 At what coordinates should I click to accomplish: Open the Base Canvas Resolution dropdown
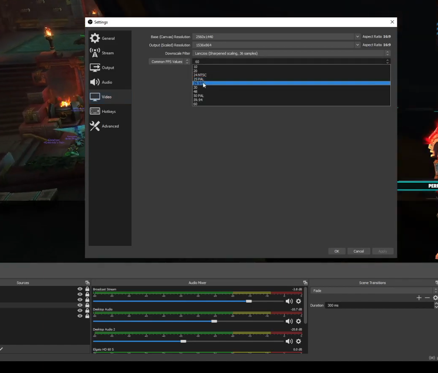coord(357,36)
